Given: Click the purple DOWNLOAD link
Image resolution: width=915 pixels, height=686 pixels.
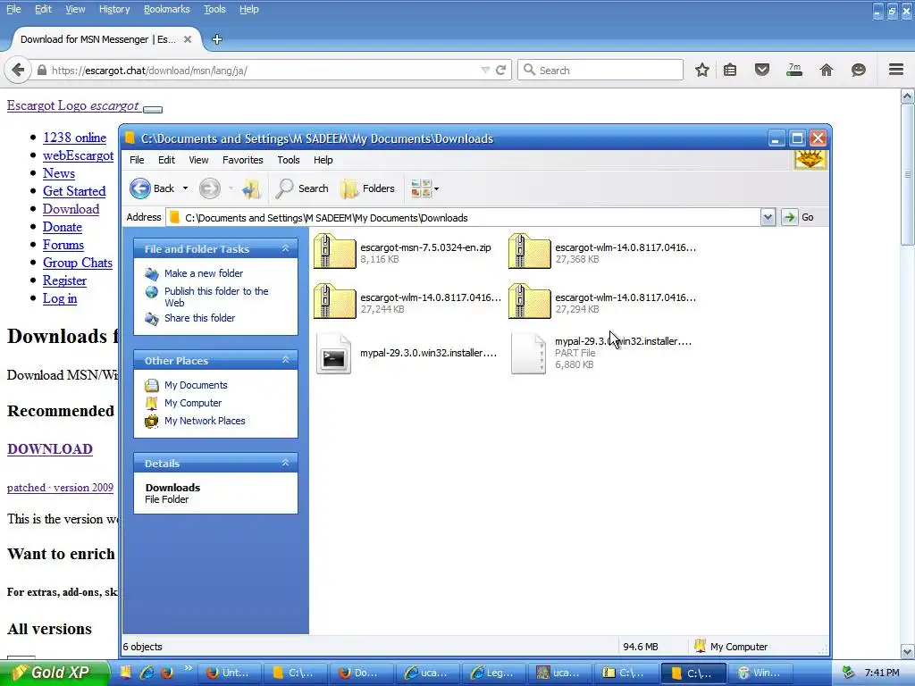Looking at the screenshot, I should 50,449.
